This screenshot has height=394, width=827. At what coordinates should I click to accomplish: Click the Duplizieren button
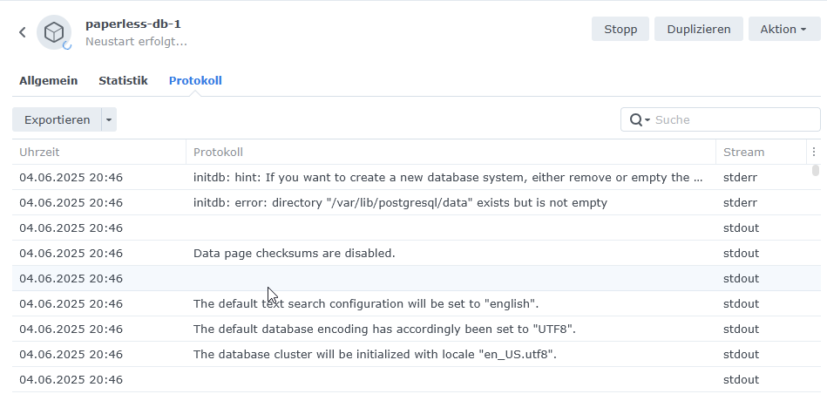click(698, 29)
